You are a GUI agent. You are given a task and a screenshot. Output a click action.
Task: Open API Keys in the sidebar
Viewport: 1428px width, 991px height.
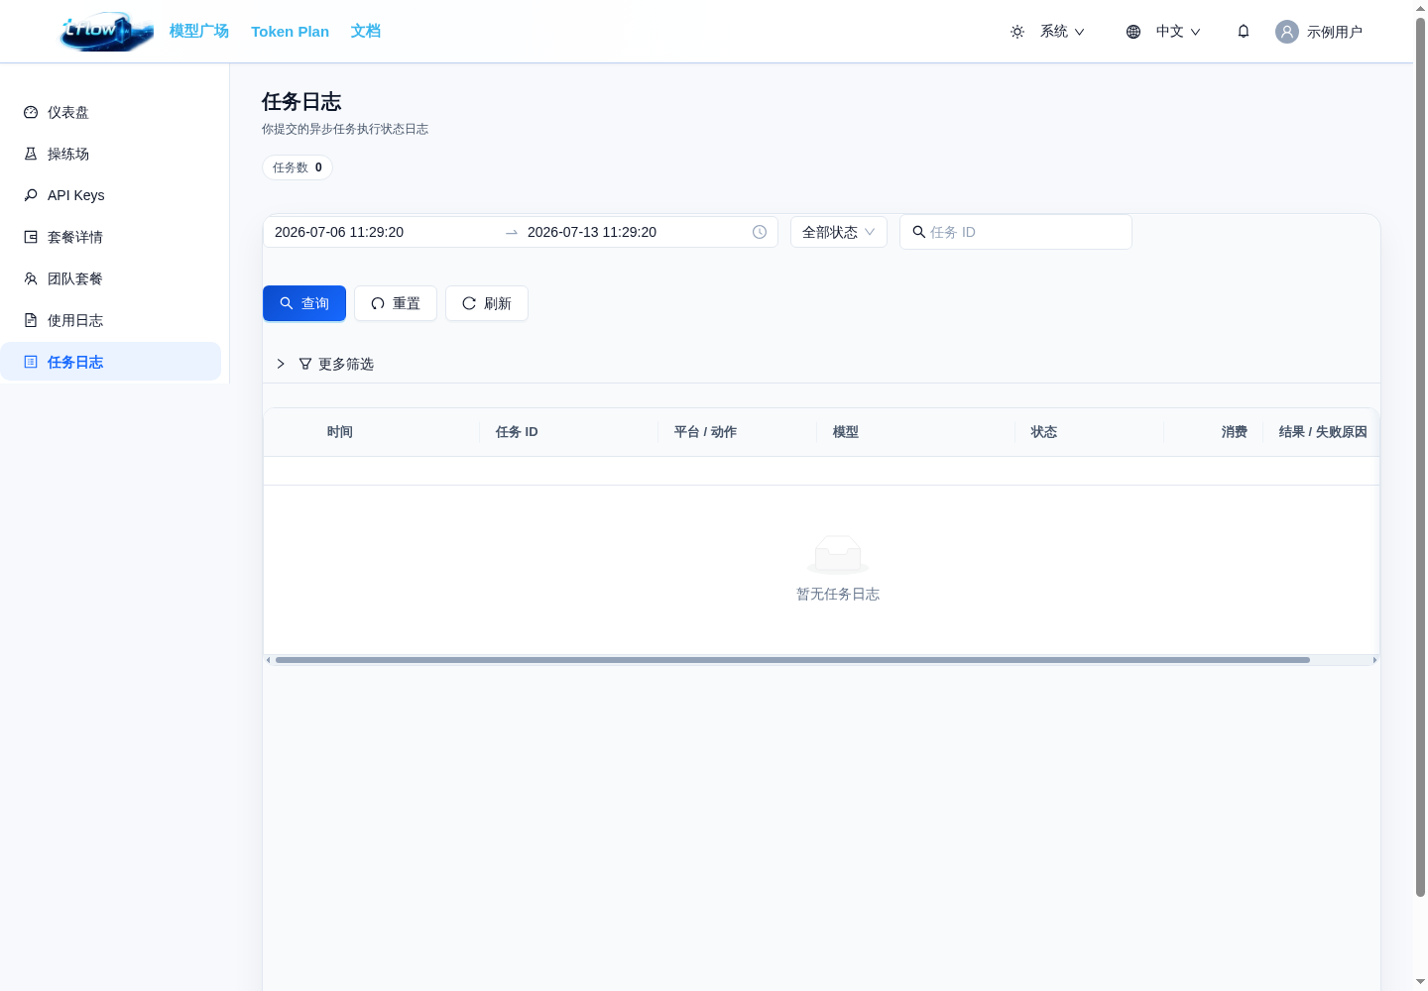(110, 195)
